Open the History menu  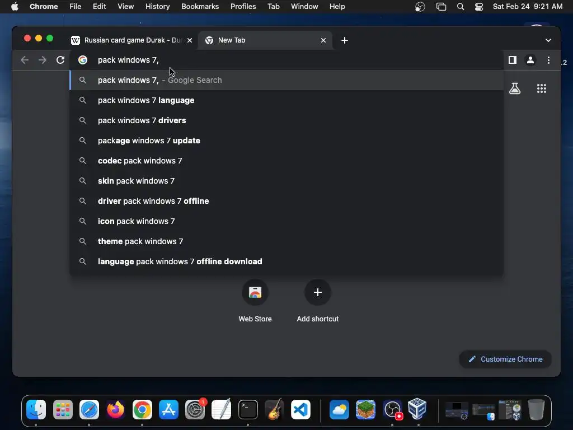pyautogui.click(x=157, y=6)
